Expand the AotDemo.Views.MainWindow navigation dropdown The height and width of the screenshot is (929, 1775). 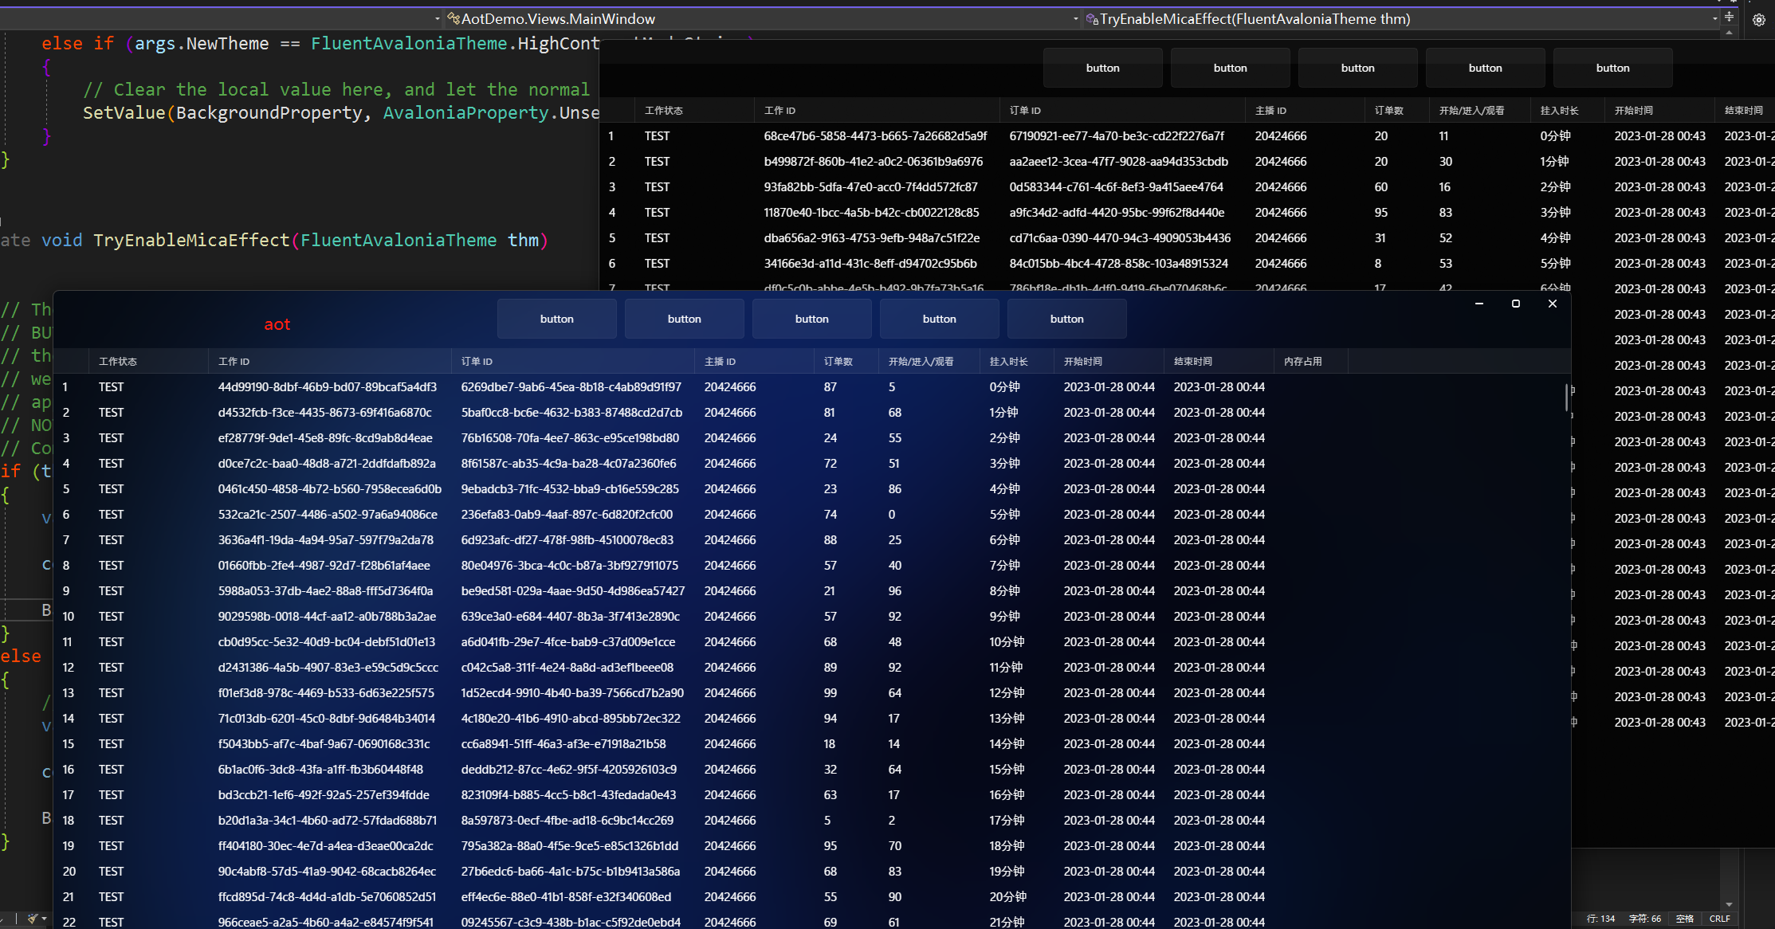pyautogui.click(x=438, y=18)
